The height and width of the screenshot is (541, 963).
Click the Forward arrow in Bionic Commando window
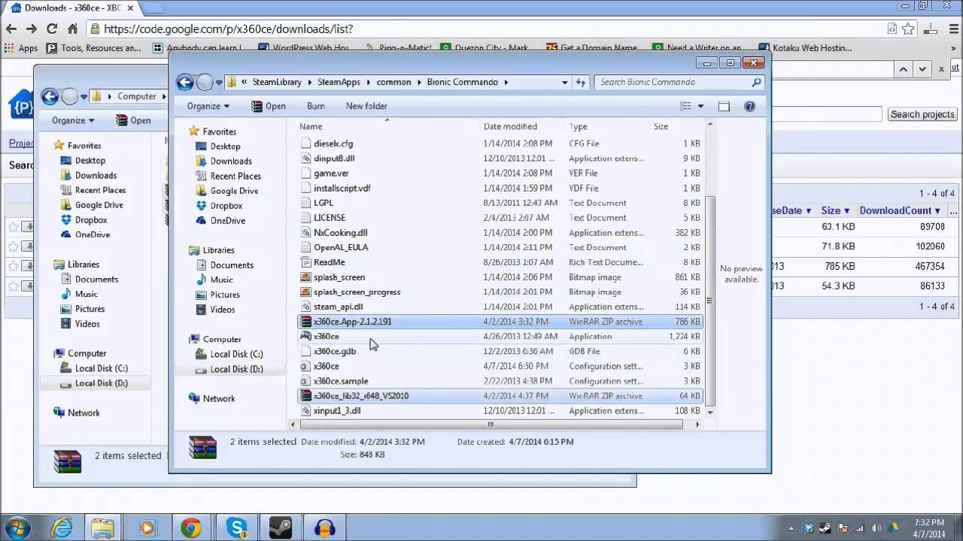pyautogui.click(x=205, y=82)
